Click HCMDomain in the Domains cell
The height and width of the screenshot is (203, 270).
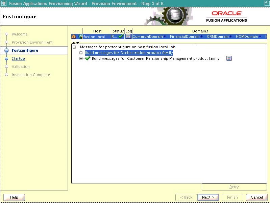[247, 36]
